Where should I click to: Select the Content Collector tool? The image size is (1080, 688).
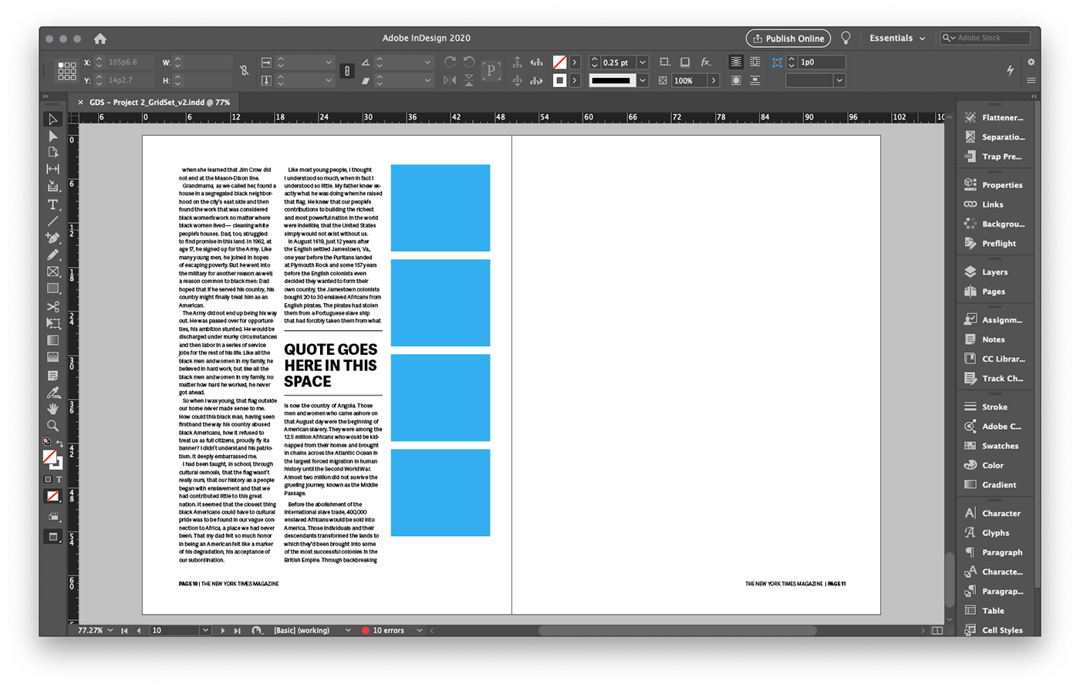pyautogui.click(x=52, y=186)
